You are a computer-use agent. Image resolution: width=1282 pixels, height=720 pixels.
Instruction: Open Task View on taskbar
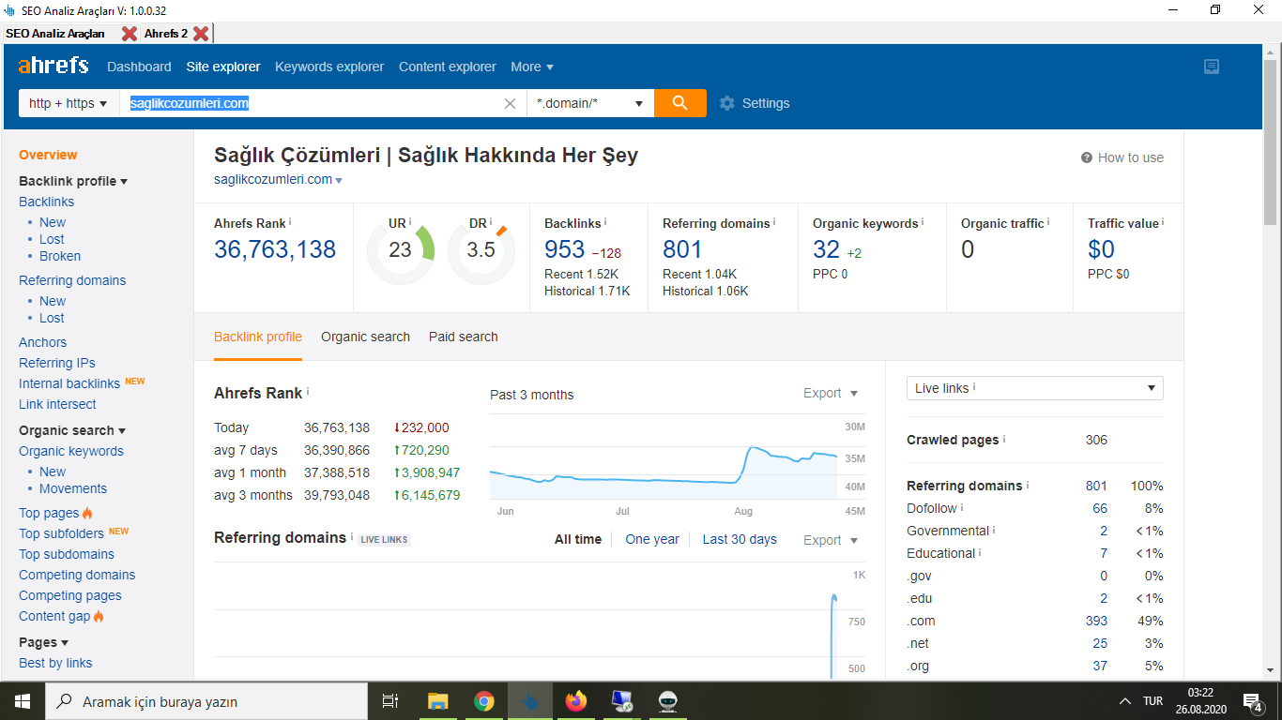390,701
